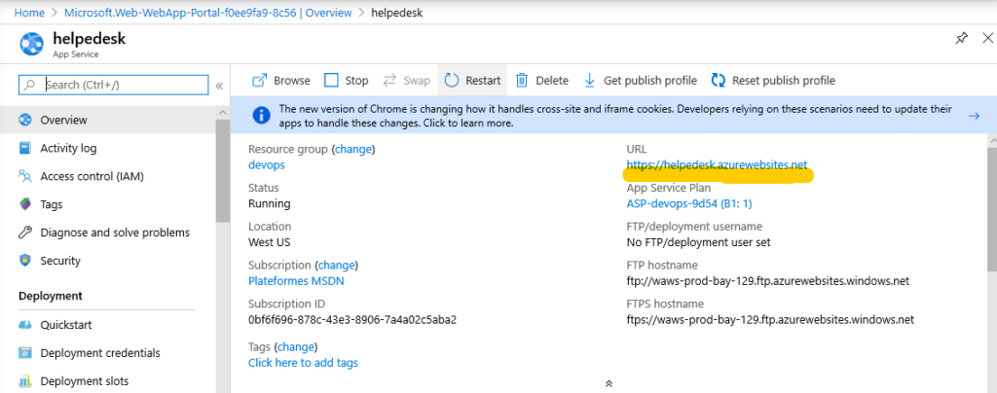
Task: Click the Quickstart cloud icon
Action: click(x=25, y=325)
